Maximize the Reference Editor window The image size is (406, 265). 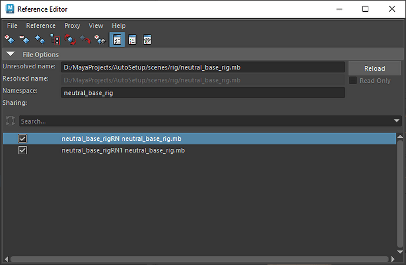point(365,9)
